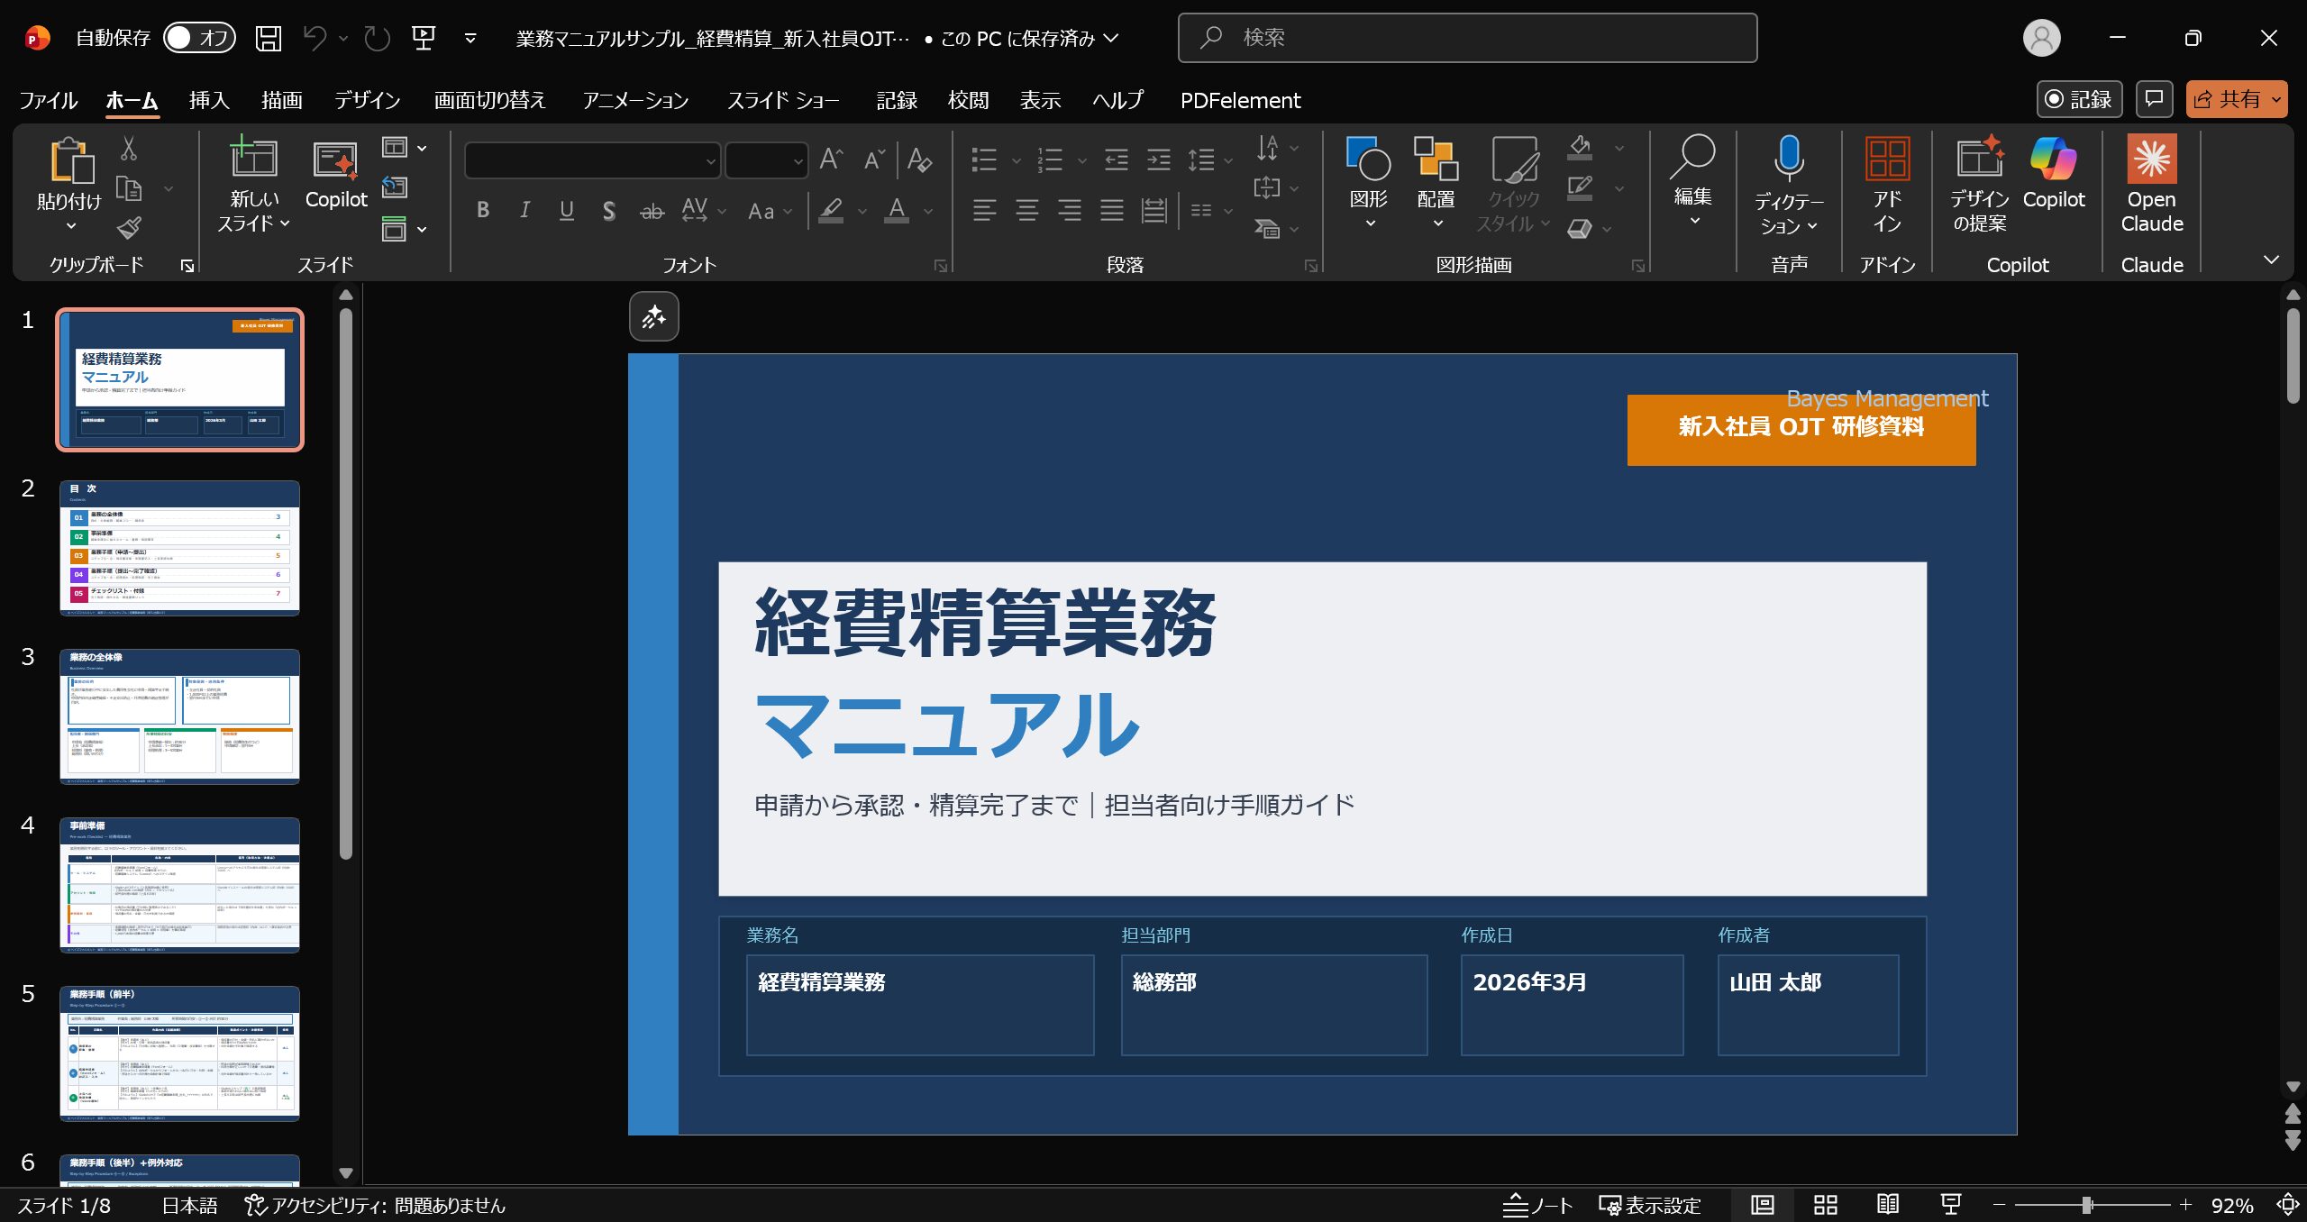Toggle the AutoSave (自動保存) switch

[x=199, y=38]
